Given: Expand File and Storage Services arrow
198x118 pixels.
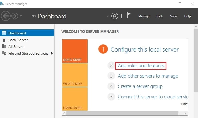Looking at the screenshot, I should point(52,53).
